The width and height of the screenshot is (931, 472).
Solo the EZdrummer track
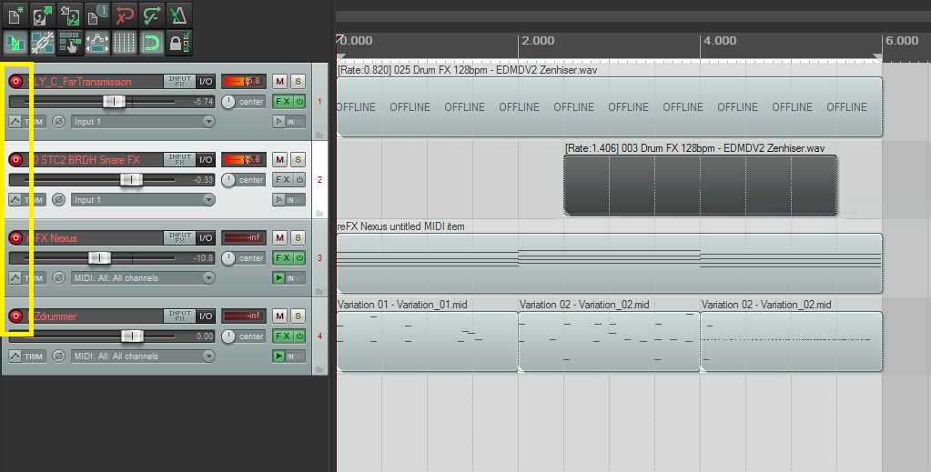click(x=298, y=316)
